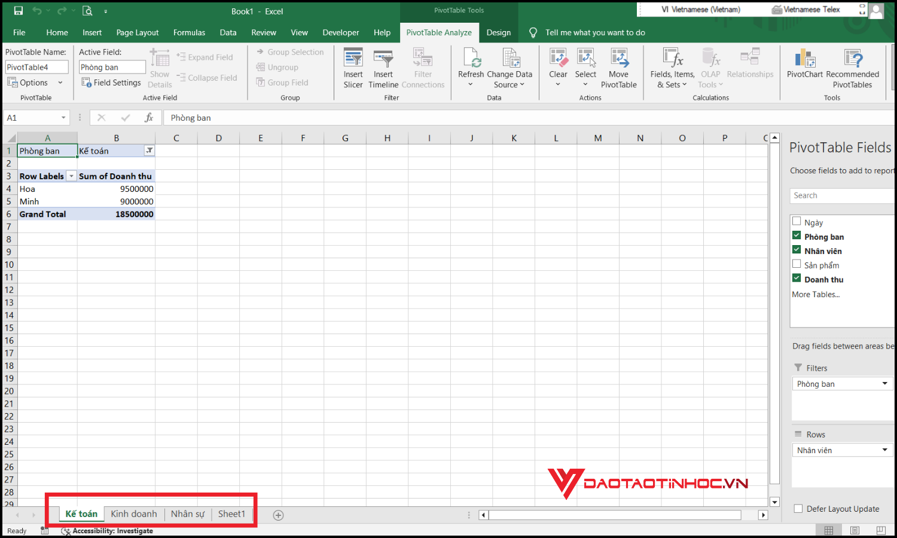Open the Kế toán filter arrow in B1
Screen dimensions: 897x538
point(149,151)
